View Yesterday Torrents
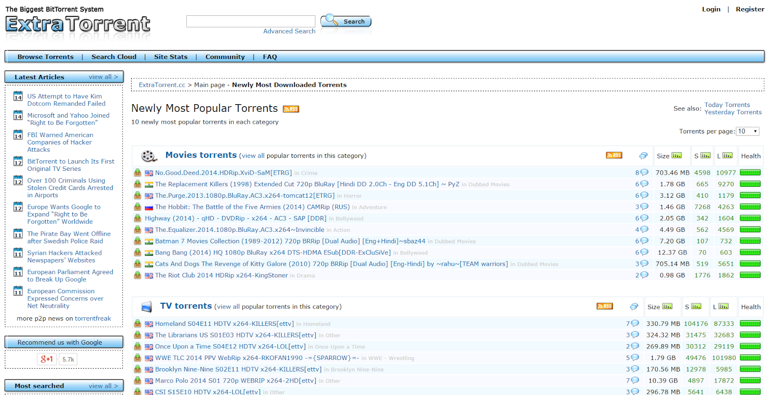Screen dimensions: 768x395 [x=733, y=112]
